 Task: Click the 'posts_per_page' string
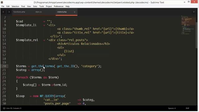coord(57,104)
